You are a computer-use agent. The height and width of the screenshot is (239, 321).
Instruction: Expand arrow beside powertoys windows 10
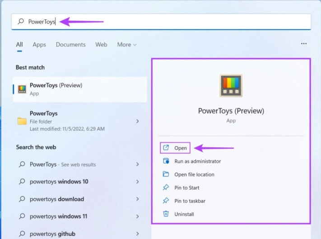138,182
